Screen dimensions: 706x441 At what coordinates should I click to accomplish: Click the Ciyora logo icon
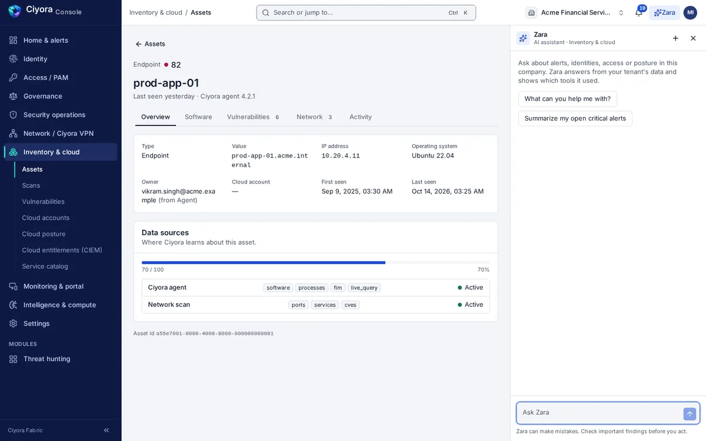click(15, 11)
